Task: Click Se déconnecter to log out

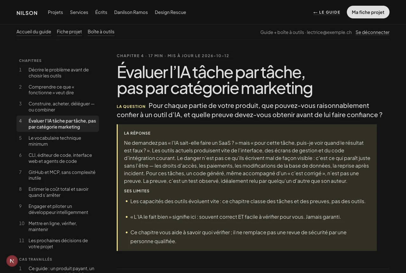Action: pyautogui.click(x=372, y=32)
